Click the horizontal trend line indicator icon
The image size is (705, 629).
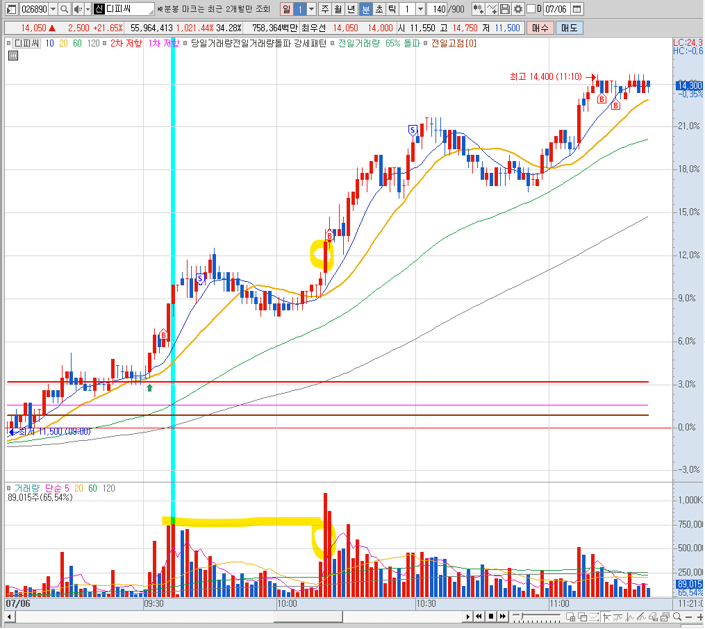pyautogui.click(x=617, y=617)
